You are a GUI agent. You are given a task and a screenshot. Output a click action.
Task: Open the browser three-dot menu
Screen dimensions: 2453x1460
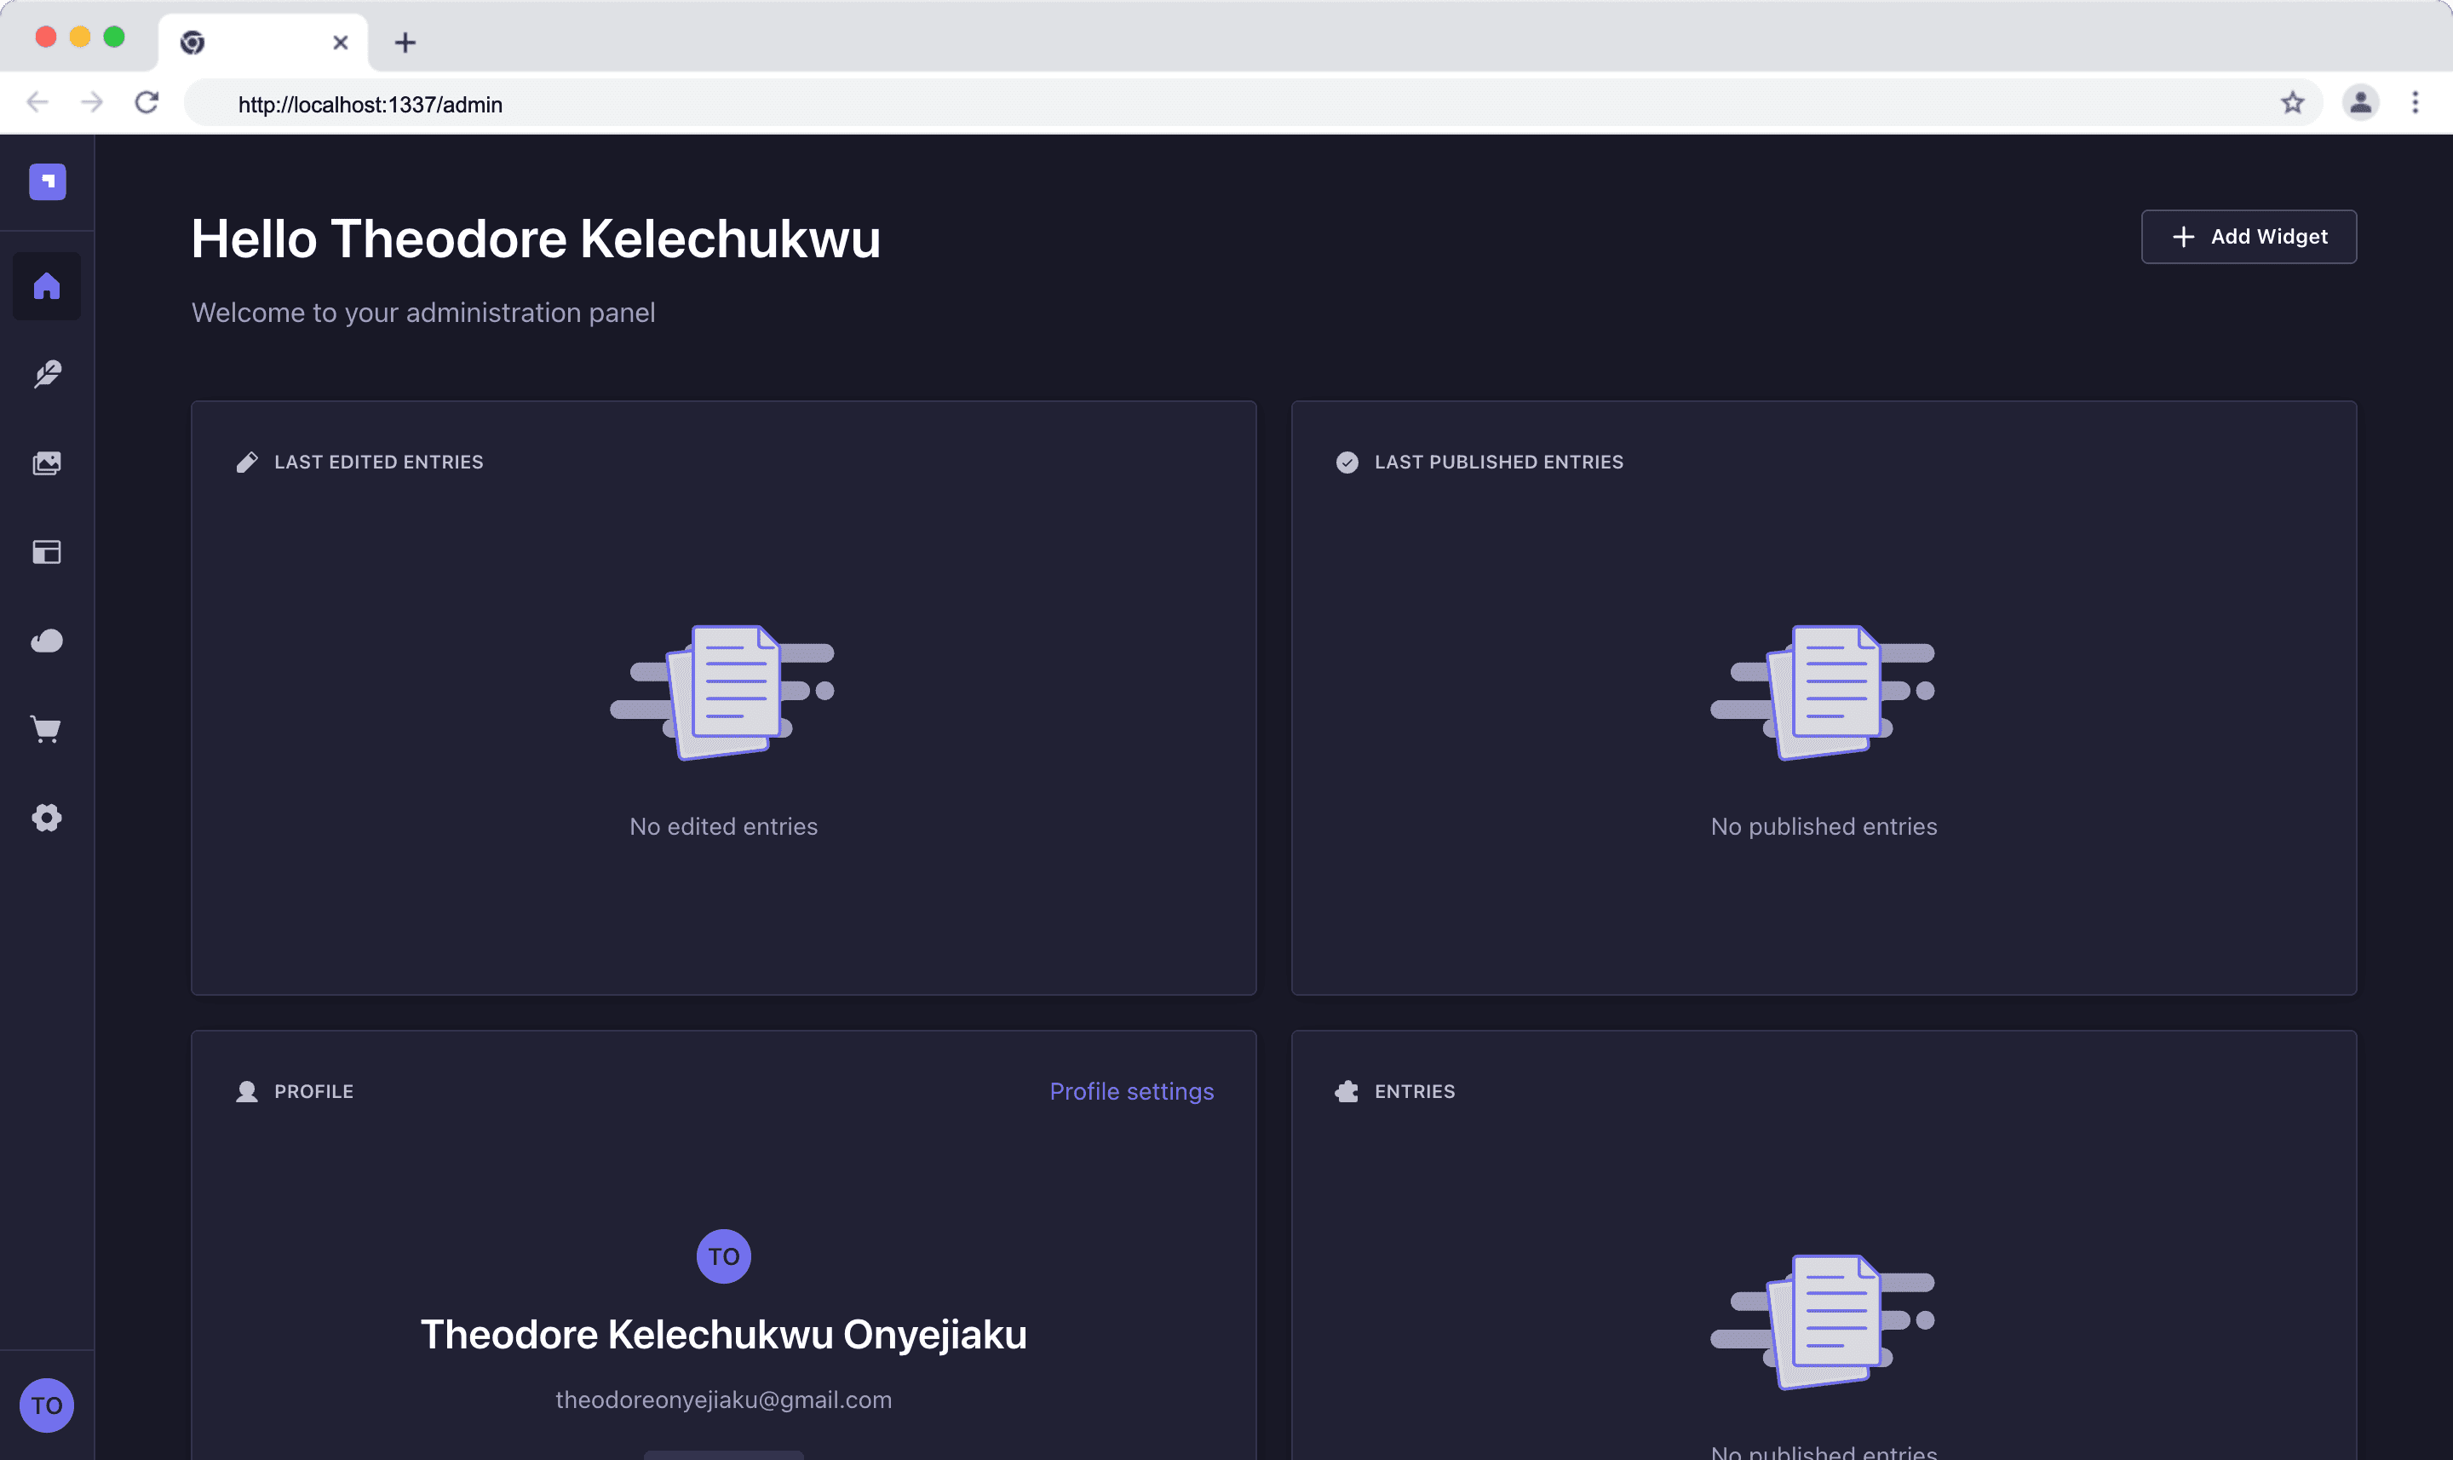coord(2416,102)
